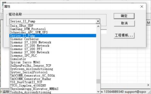This screenshot has height=94, width=151.
Task: Select Systec_SerialProtocol entry
Action: [x=53, y=72]
